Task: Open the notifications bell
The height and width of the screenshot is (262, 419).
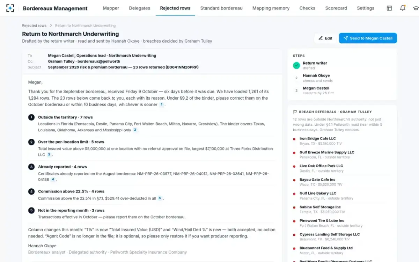Action: click(x=403, y=8)
